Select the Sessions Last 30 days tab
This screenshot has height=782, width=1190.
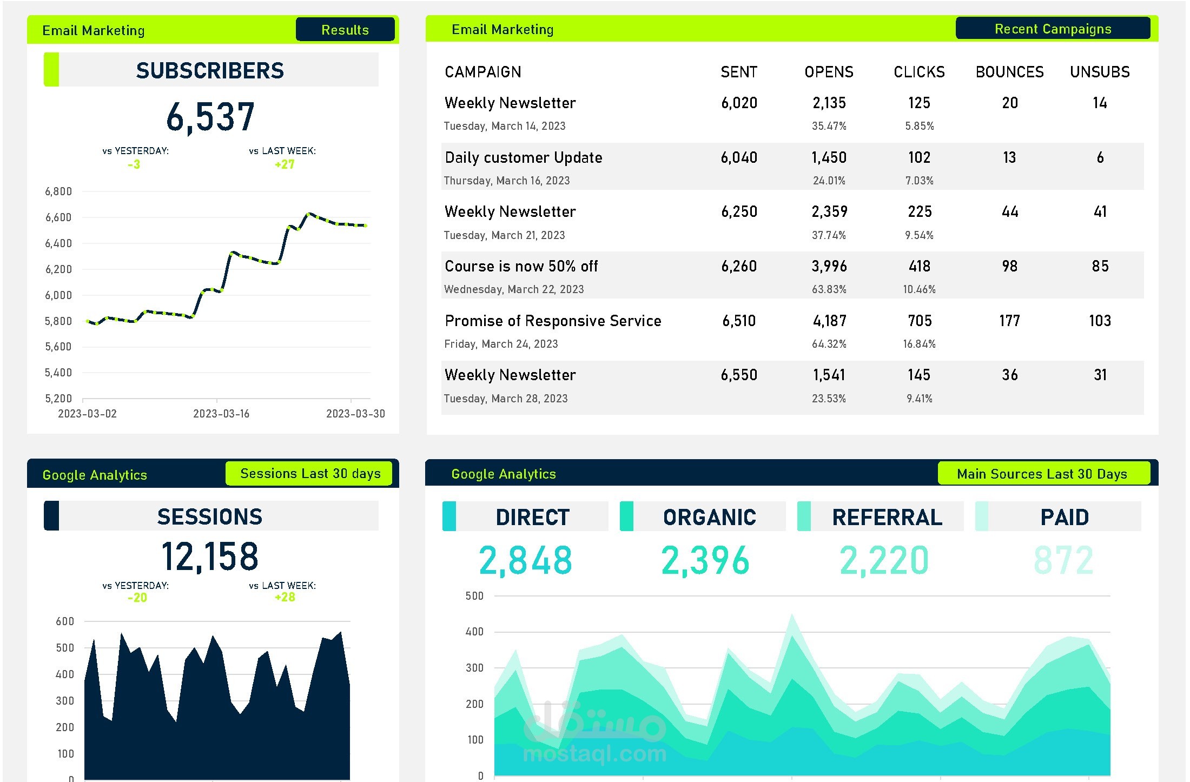(x=309, y=474)
